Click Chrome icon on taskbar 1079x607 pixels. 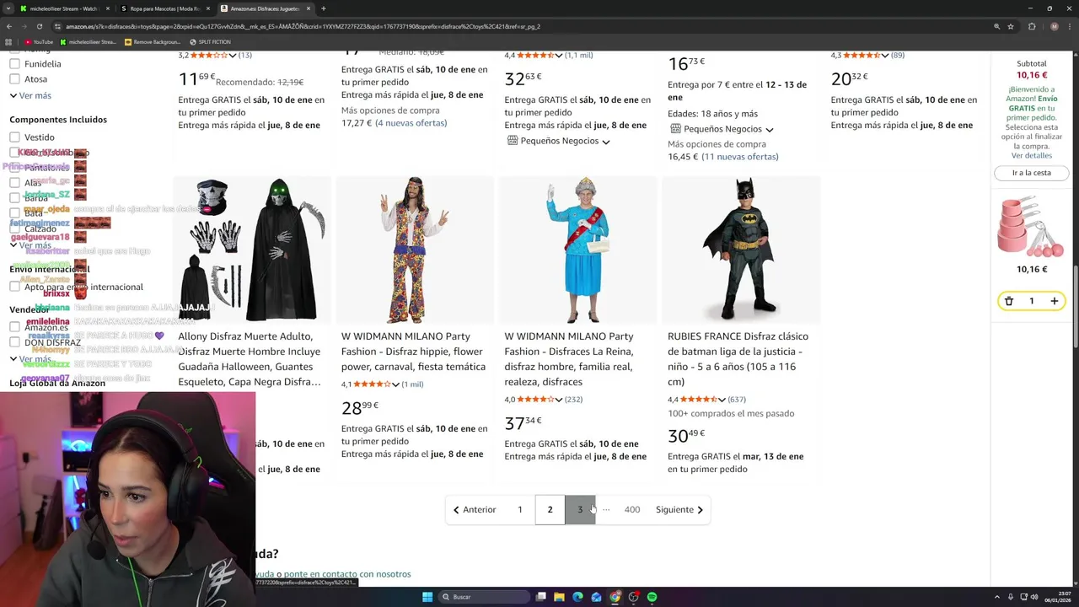[x=615, y=597]
